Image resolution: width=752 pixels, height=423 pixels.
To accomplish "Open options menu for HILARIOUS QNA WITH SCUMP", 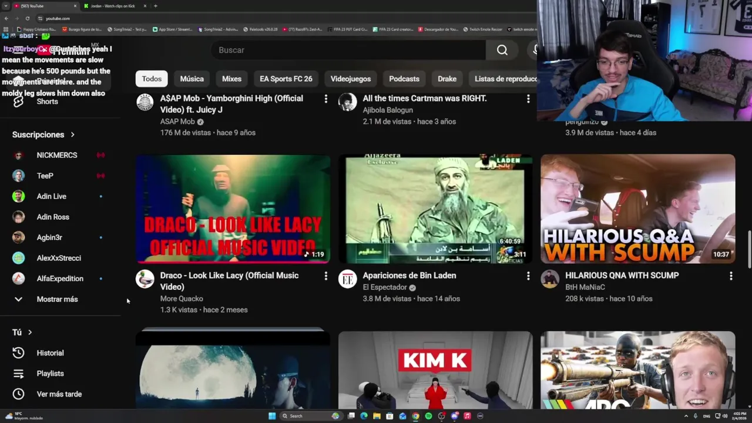I will click(731, 276).
